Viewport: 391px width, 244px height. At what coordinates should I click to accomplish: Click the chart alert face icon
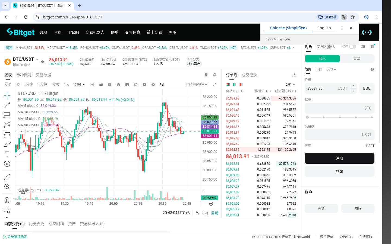pyautogui.click(x=215, y=75)
